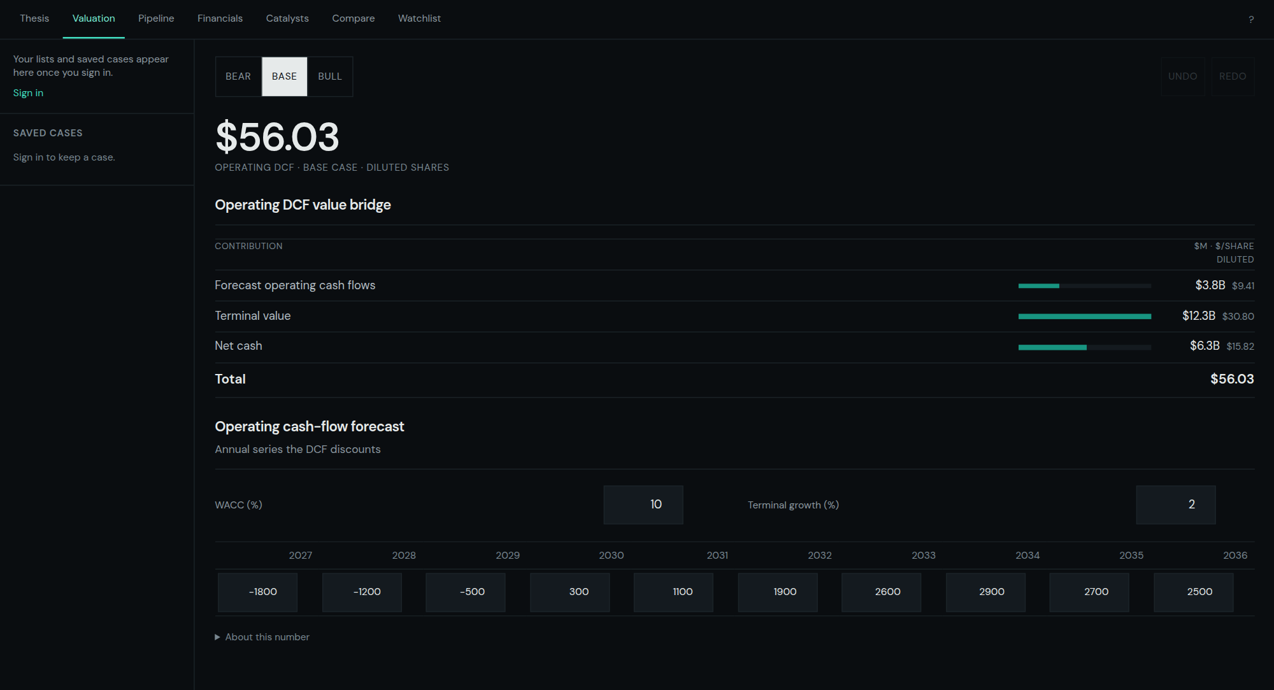
Task: Edit the 2036 cash-flow value 2500
Action: coord(1194,593)
